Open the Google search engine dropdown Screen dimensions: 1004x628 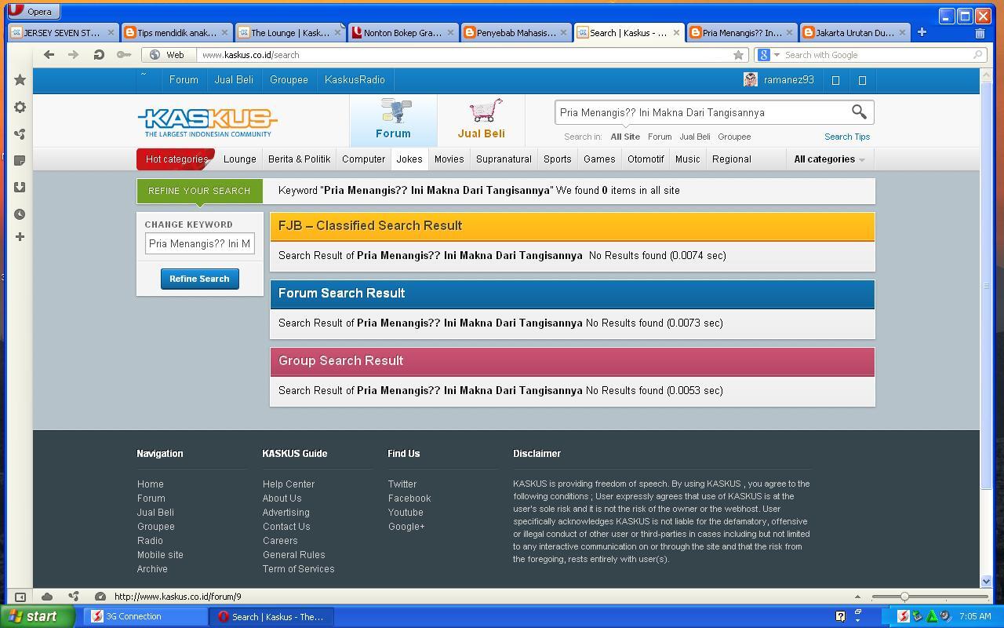click(769, 55)
